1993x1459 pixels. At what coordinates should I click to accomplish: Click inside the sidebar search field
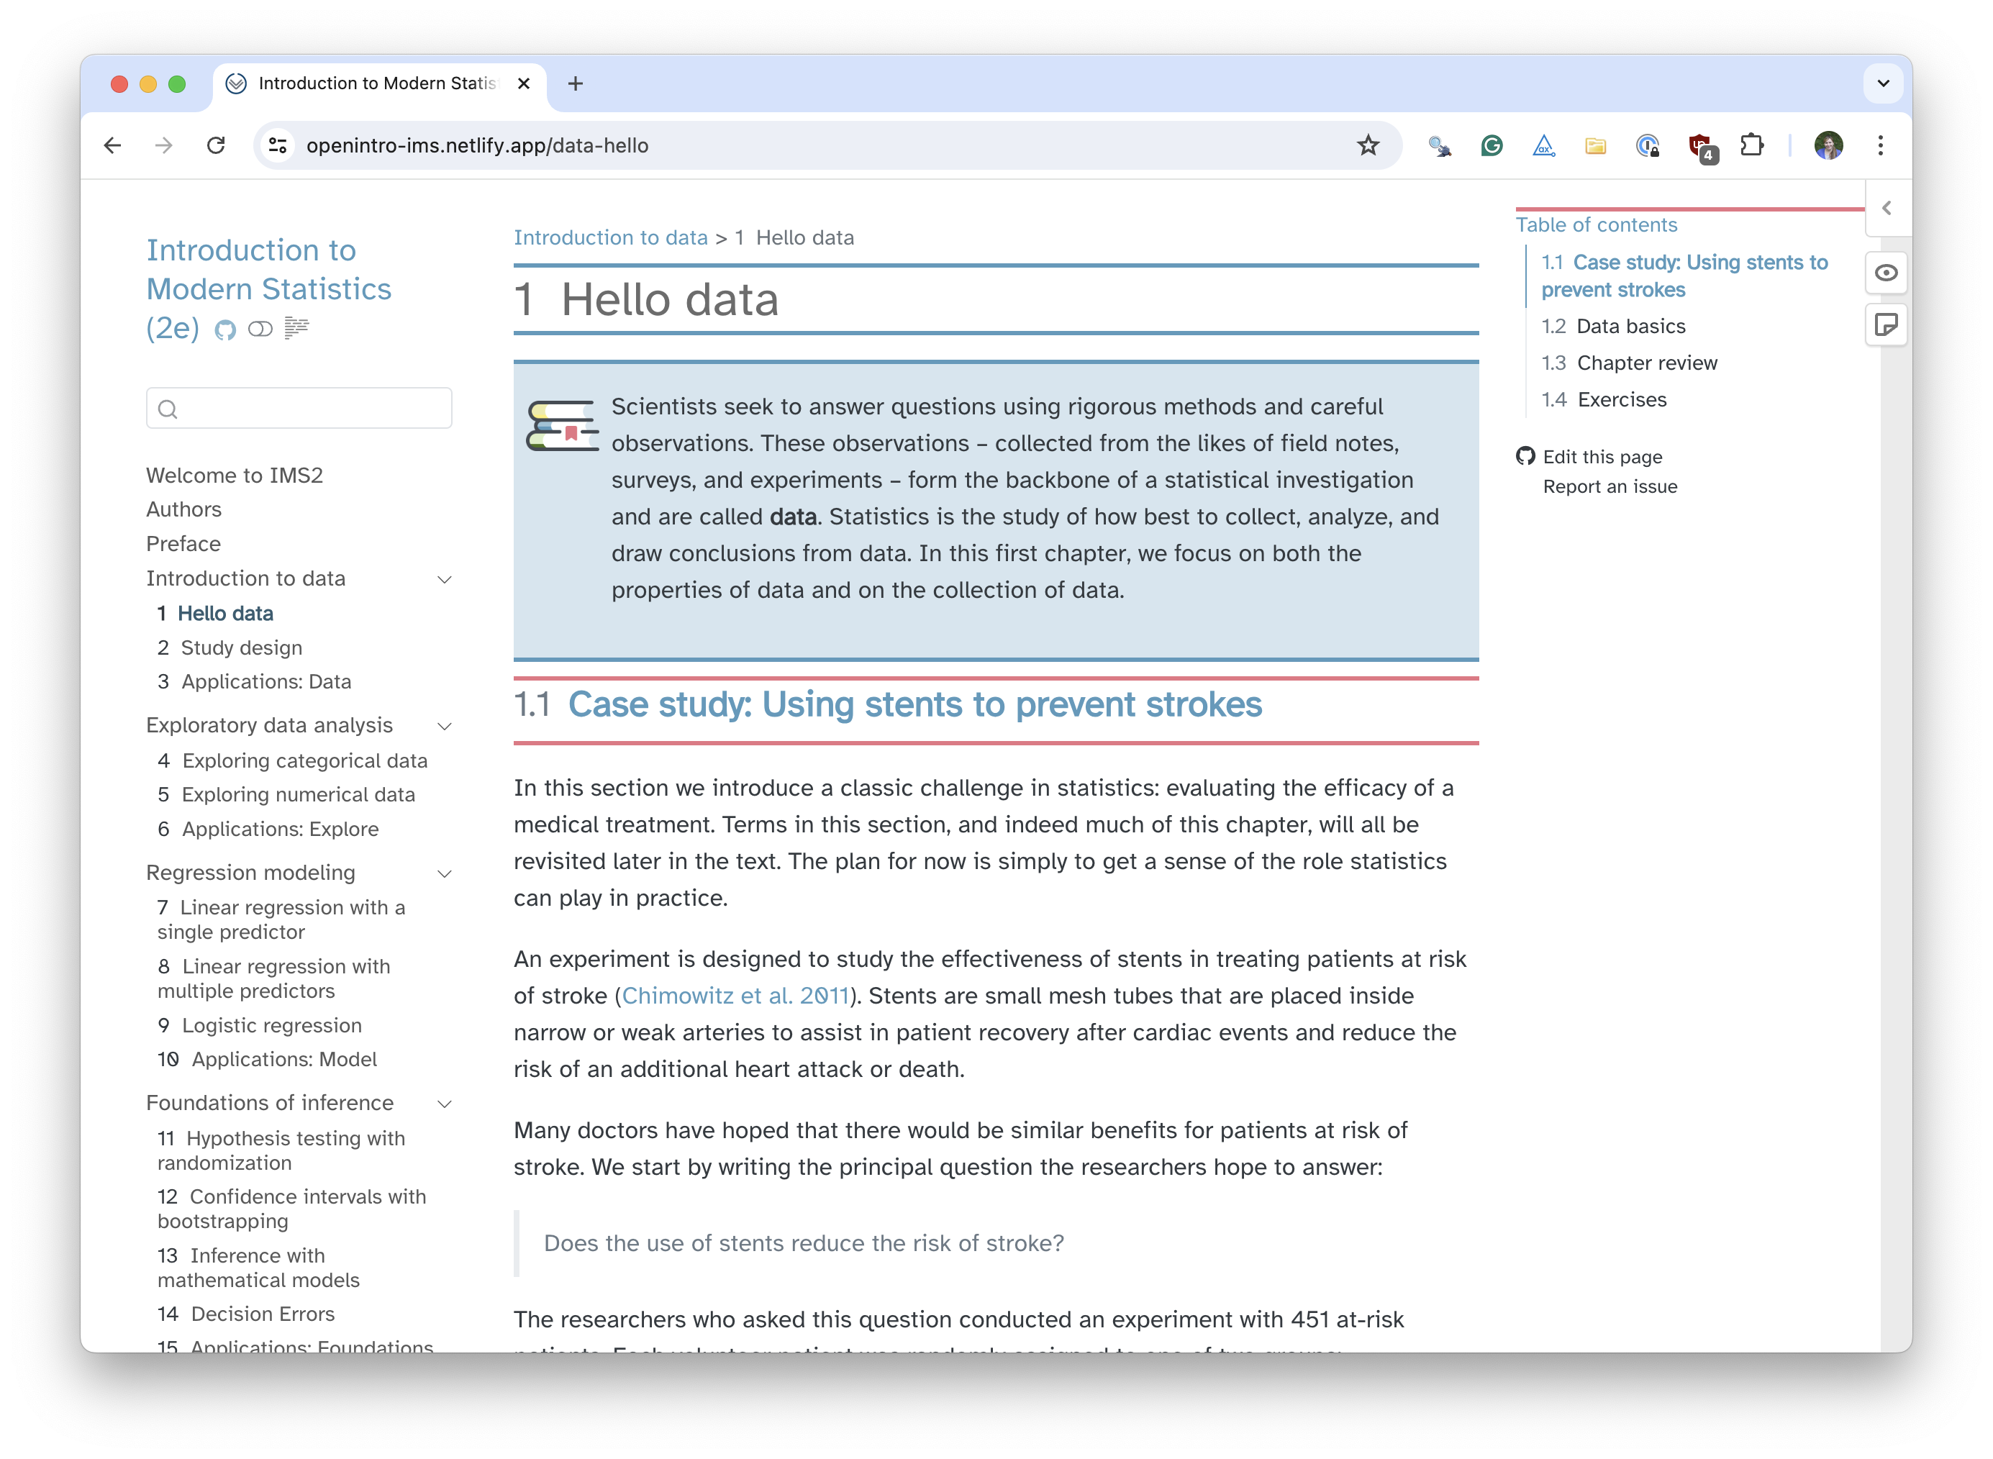click(x=300, y=408)
